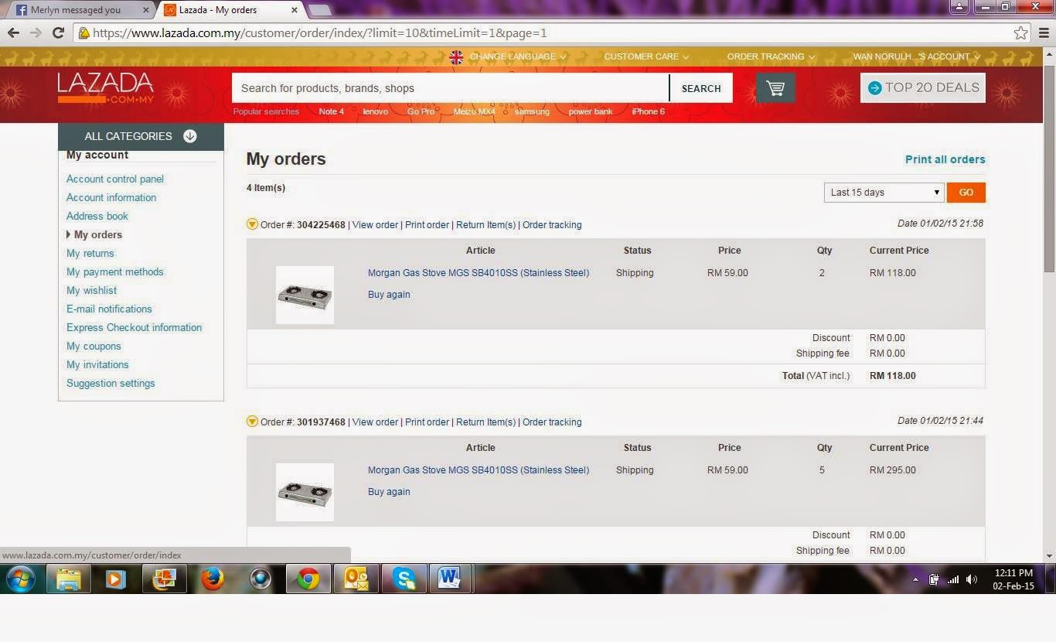
Task: Open Windows Start menu orb
Action: click(x=20, y=579)
